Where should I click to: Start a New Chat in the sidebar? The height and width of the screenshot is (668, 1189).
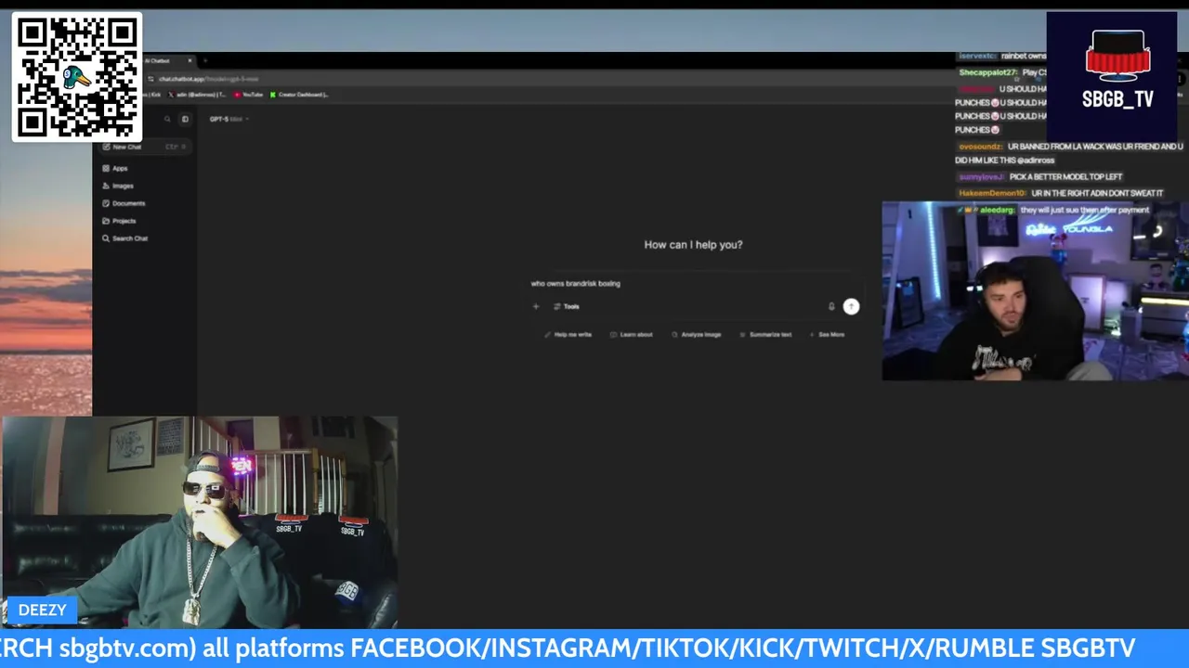point(144,147)
